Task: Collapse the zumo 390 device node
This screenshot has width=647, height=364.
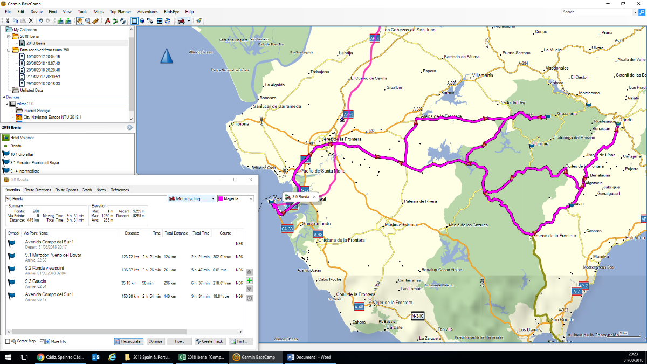Action: 8,104
